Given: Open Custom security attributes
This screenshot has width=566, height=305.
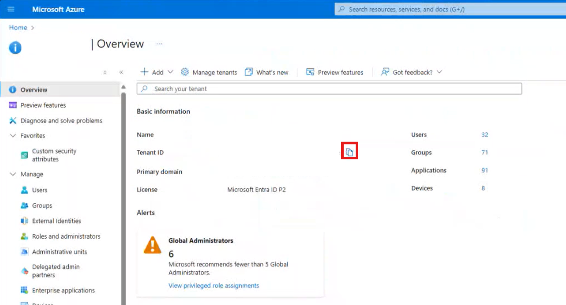Looking at the screenshot, I should click(x=54, y=155).
